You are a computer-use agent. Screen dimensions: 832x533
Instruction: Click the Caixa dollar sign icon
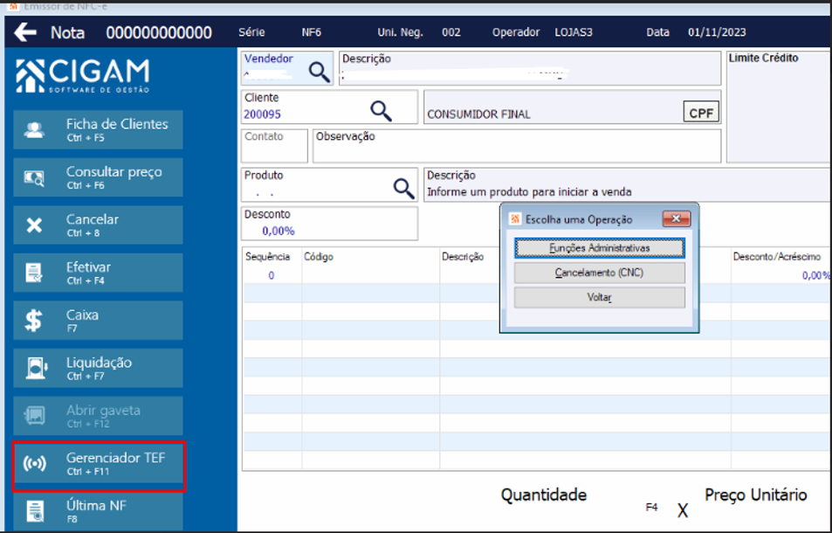[33, 321]
